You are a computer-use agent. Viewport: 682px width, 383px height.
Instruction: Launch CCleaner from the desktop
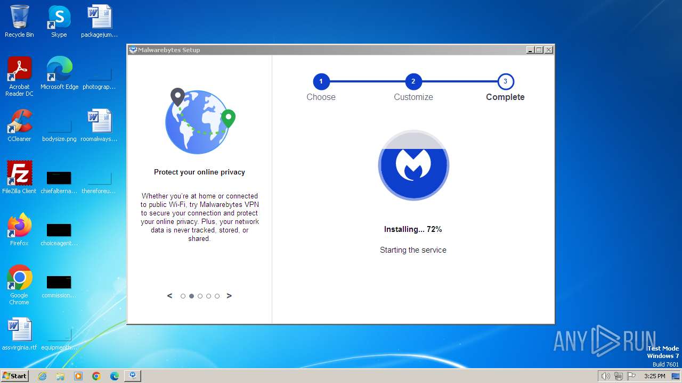click(19, 126)
